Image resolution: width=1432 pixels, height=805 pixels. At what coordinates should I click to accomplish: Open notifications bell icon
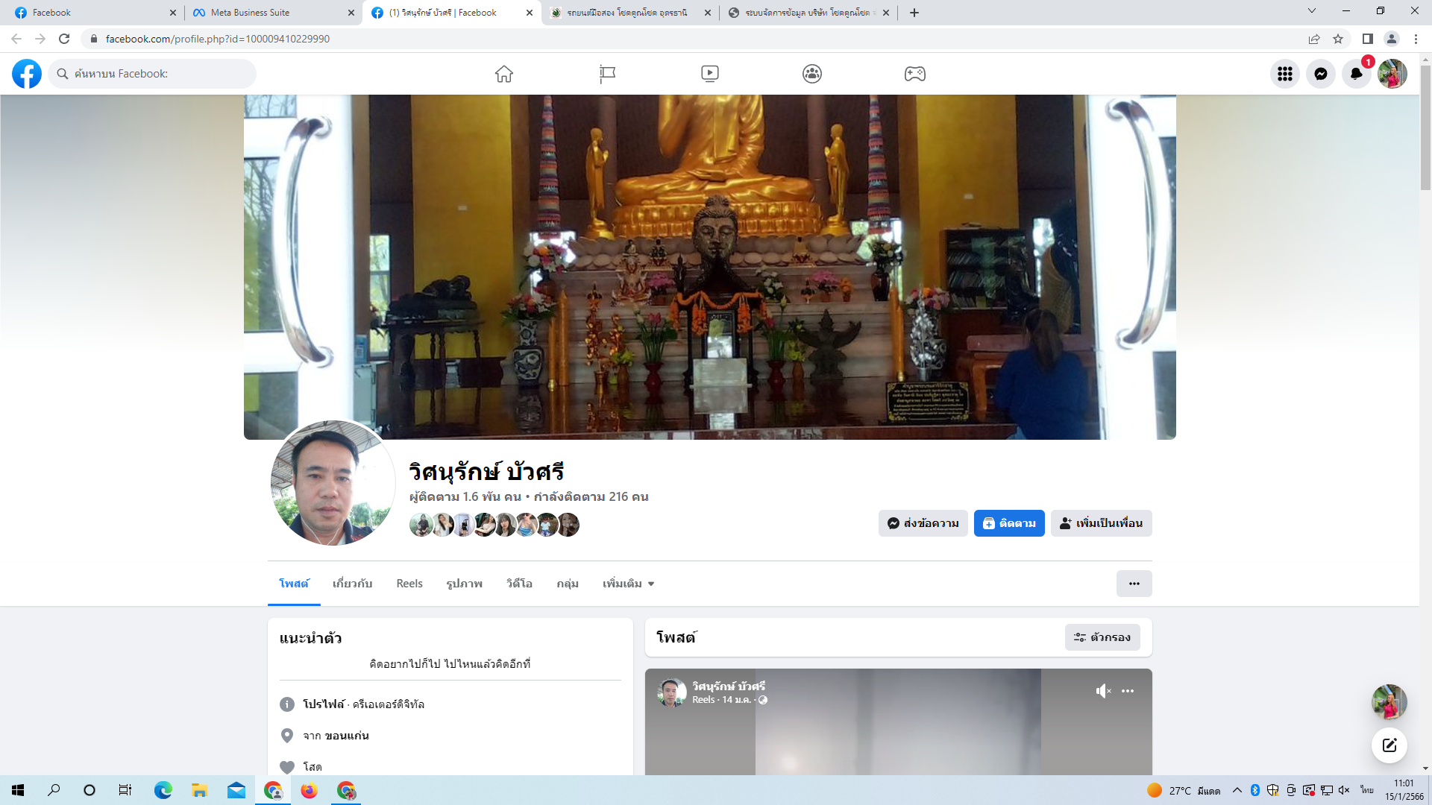(x=1356, y=74)
